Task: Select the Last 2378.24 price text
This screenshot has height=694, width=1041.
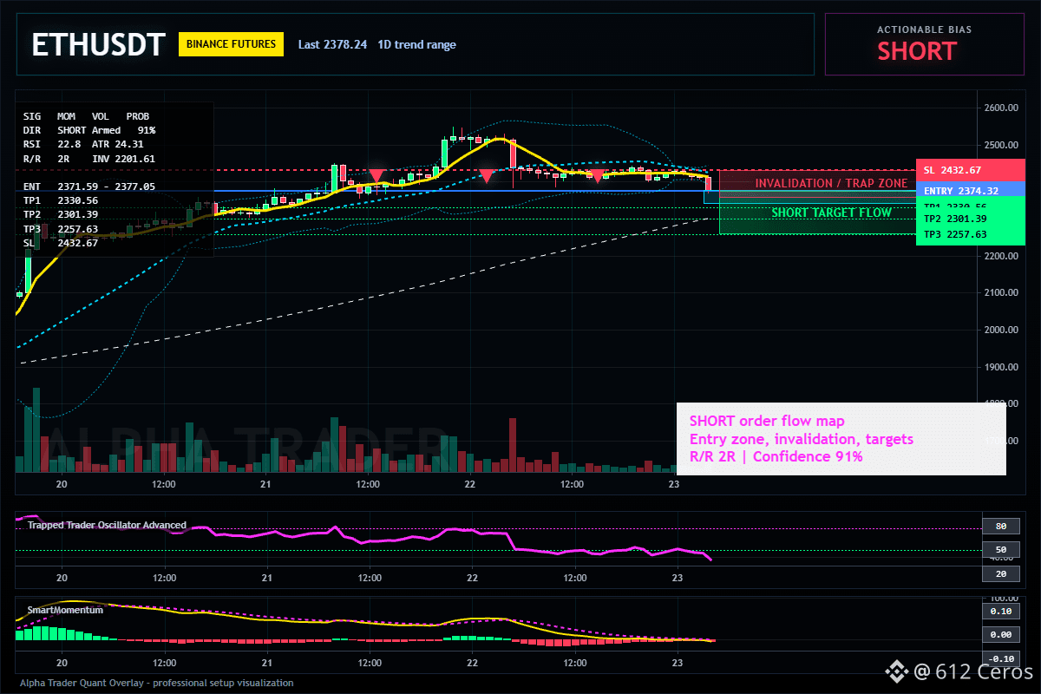Action: point(332,44)
